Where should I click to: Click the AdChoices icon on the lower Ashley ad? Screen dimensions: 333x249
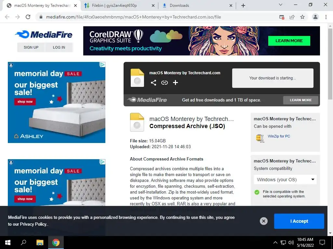(102, 162)
